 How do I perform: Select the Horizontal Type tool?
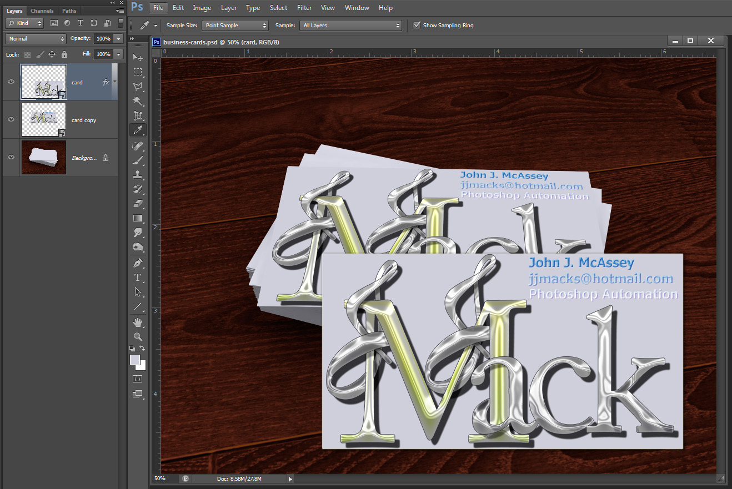tap(138, 277)
